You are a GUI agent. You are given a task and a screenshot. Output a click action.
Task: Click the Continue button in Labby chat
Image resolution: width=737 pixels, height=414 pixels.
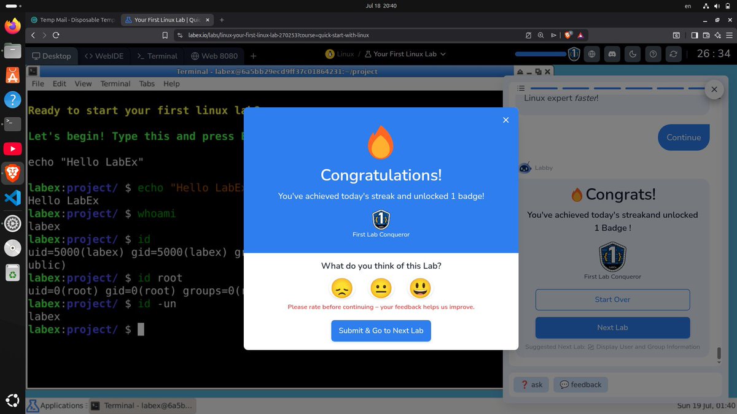684,137
